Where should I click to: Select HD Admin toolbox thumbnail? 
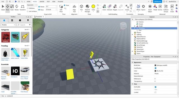(x=15, y=71)
